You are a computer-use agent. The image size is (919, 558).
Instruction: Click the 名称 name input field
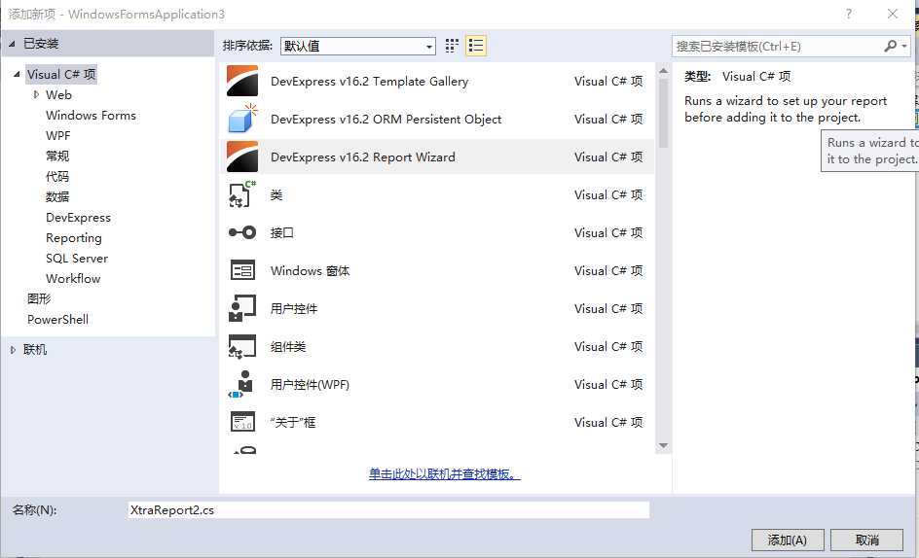coord(388,510)
